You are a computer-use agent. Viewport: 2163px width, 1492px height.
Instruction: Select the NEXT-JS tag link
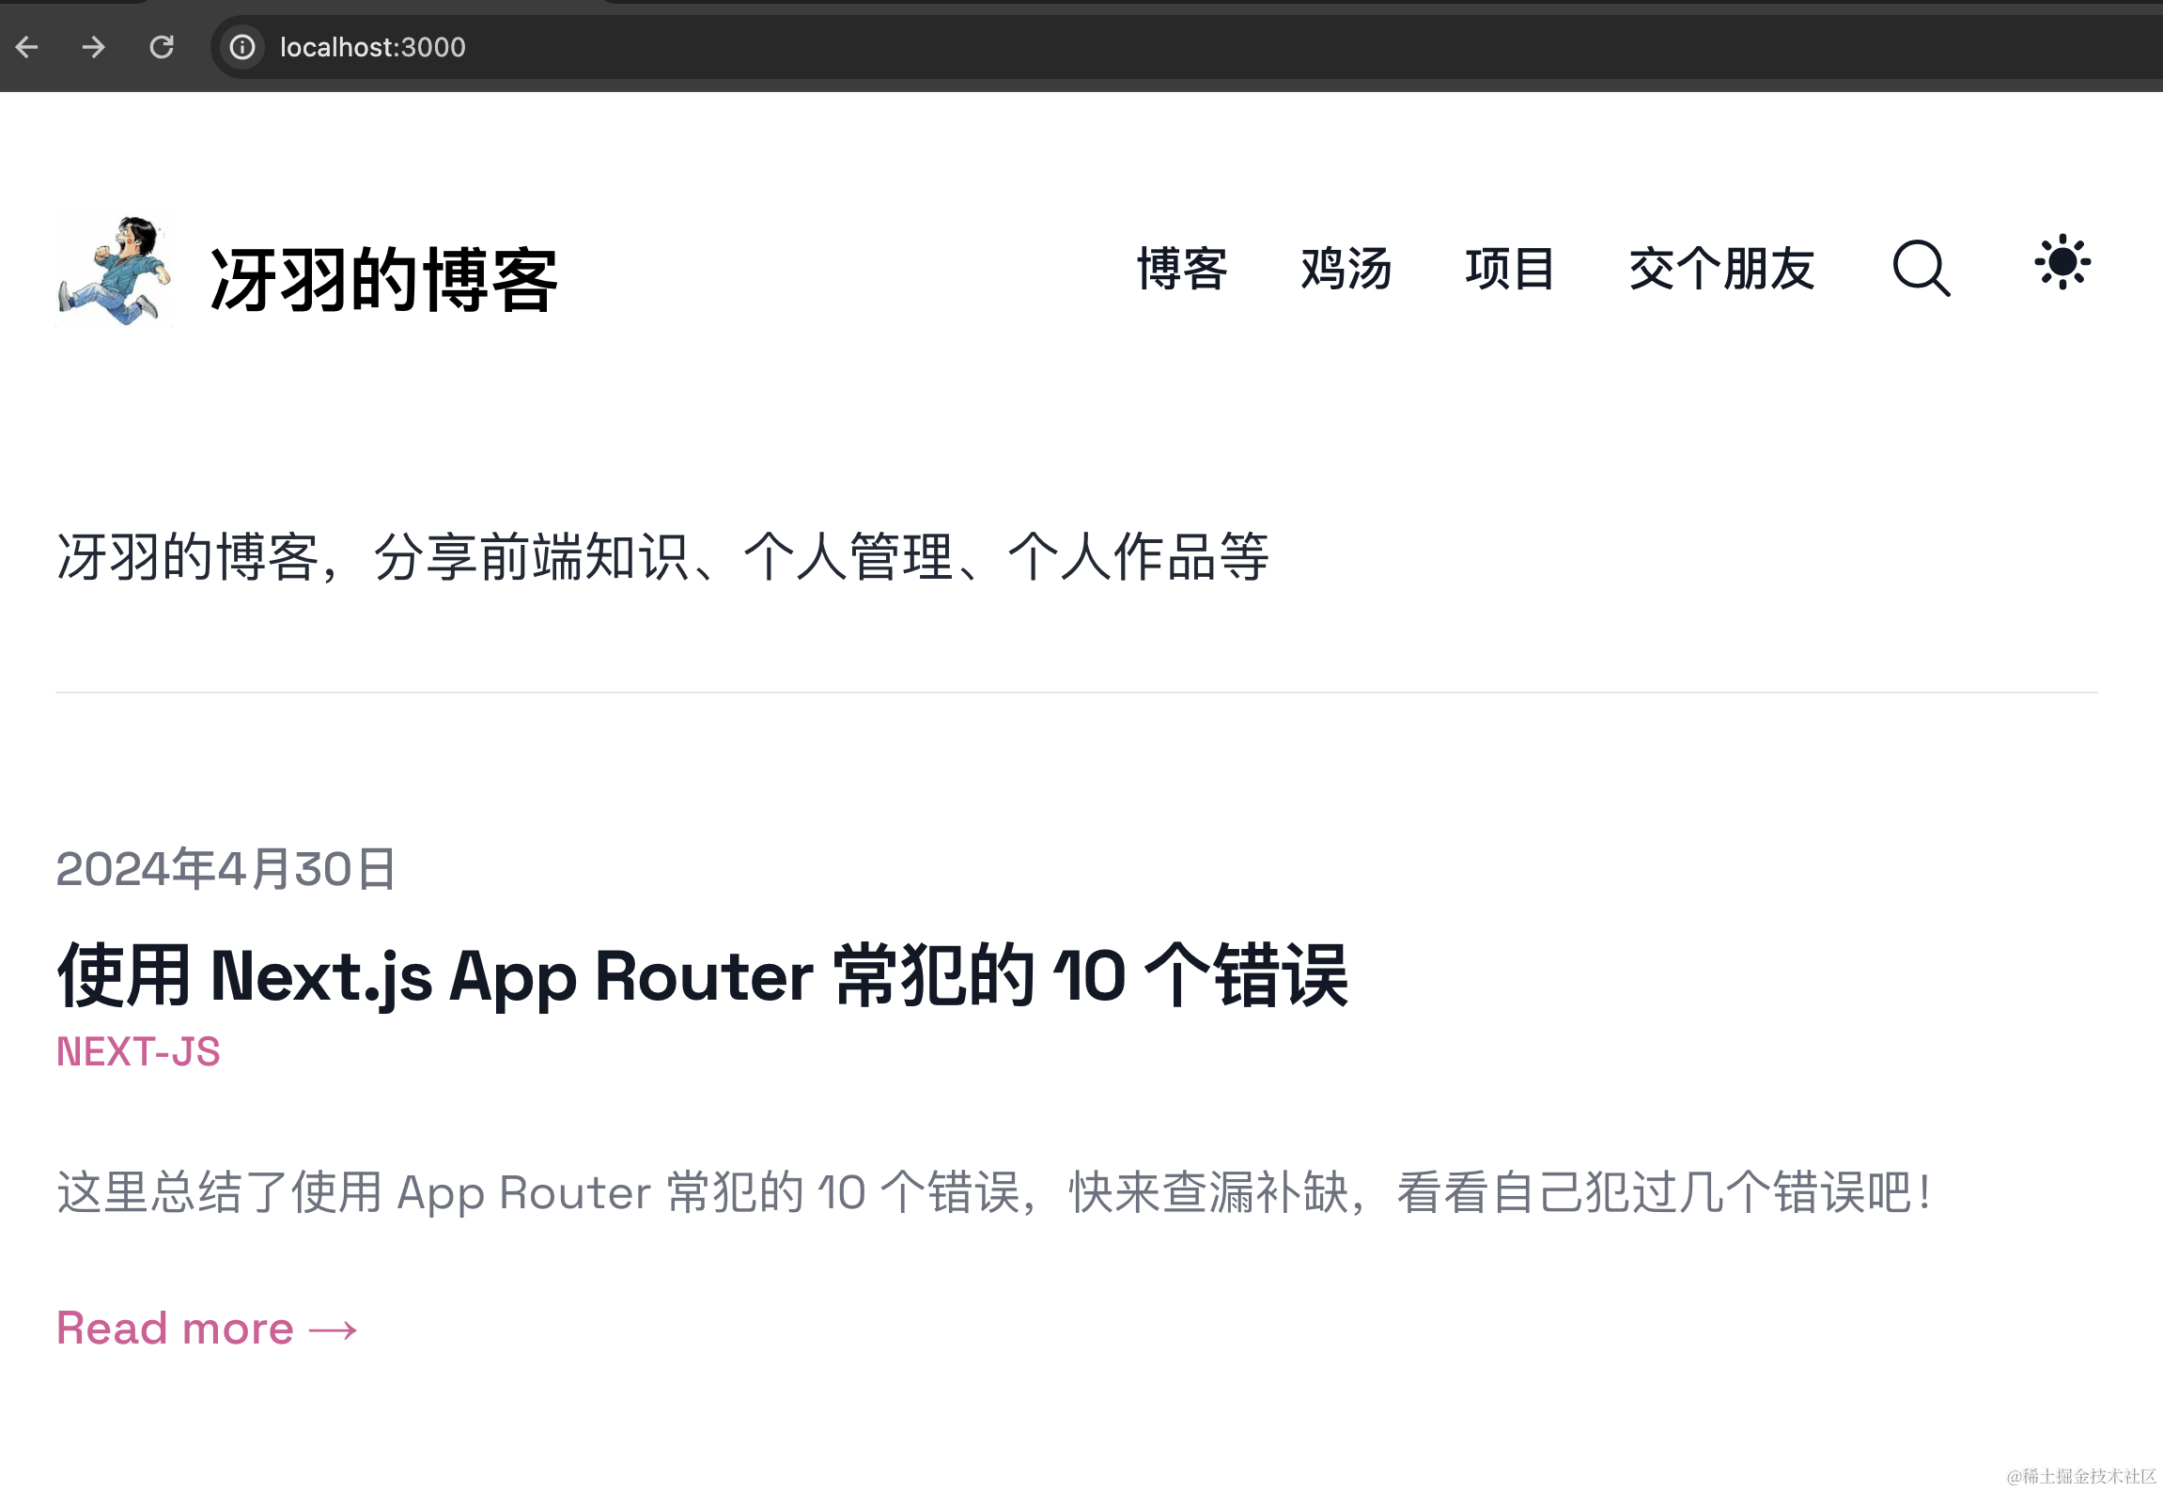(x=138, y=1052)
